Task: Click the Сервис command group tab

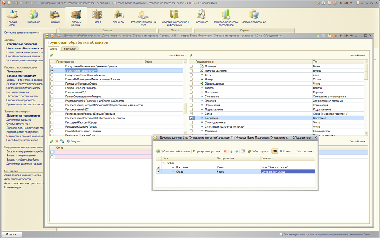Action: click(244, 30)
